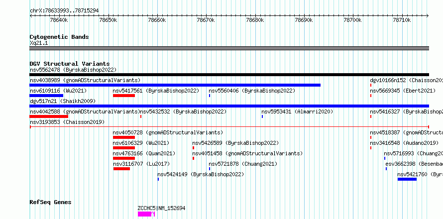This screenshot has height=219, width=443.
Task: Click the blue nsv4038989 gnomAD variant bar
Action: [x=175, y=85]
